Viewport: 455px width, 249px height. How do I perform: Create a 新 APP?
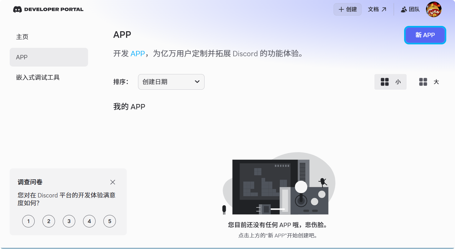[425, 35]
